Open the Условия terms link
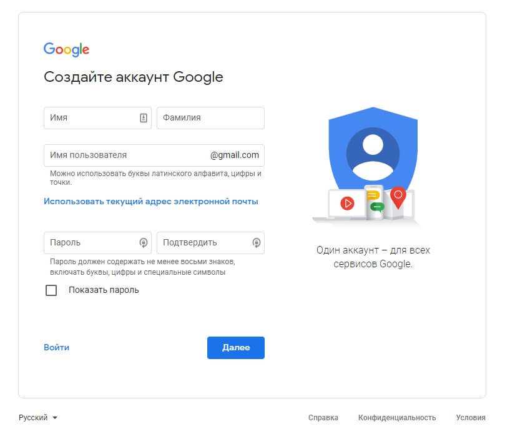Viewport: 510px width, 434px height. pos(471,418)
